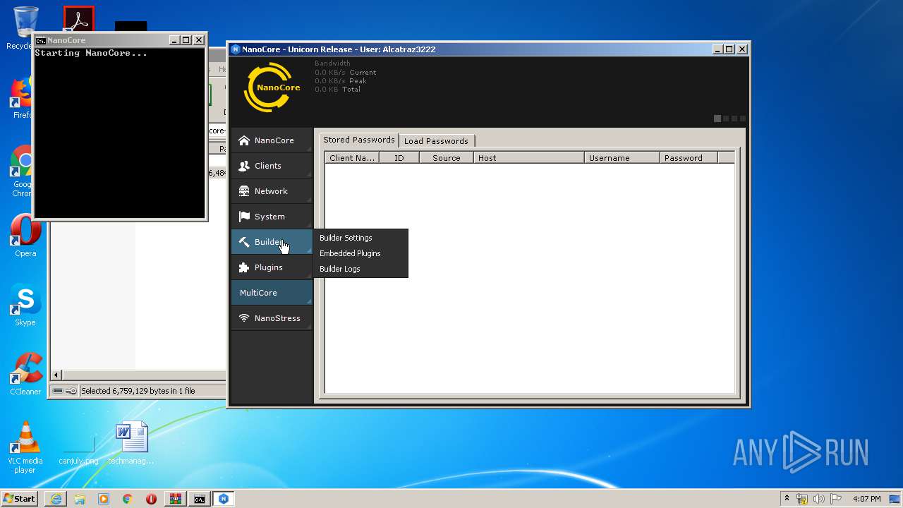Select the techmanag Word document icon
Viewport: 903px width, 508px height.
(131, 443)
